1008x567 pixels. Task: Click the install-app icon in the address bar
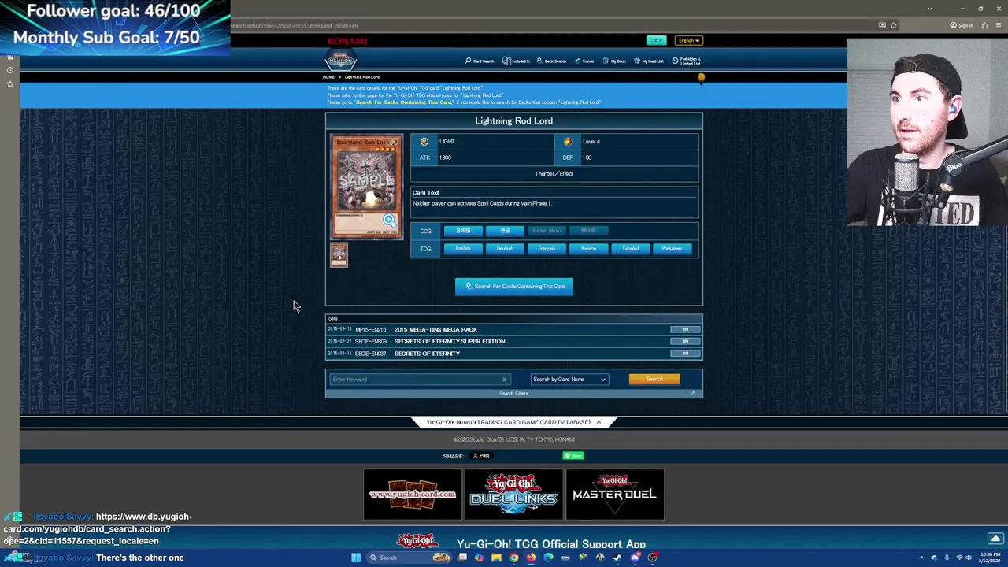[x=882, y=25]
